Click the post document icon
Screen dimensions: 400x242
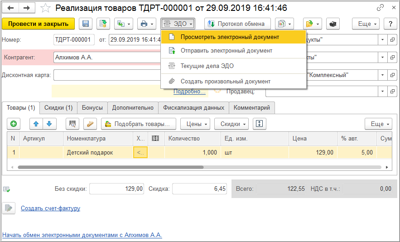tap(103, 24)
